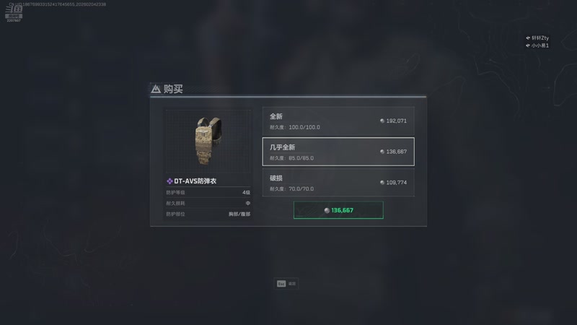The image size is (577, 325).
Task: Click the triangle warning icon beside 购买
Action: 156,89
